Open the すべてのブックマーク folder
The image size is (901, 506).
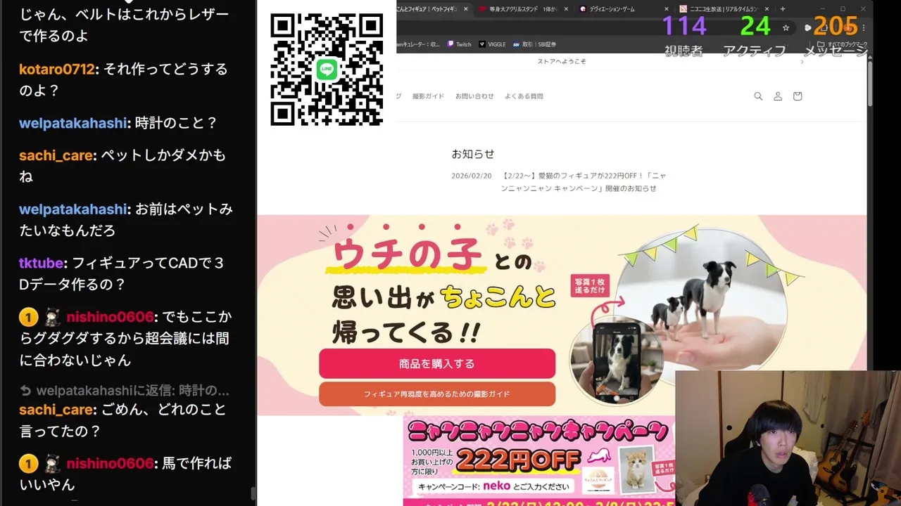pyautogui.click(x=842, y=44)
